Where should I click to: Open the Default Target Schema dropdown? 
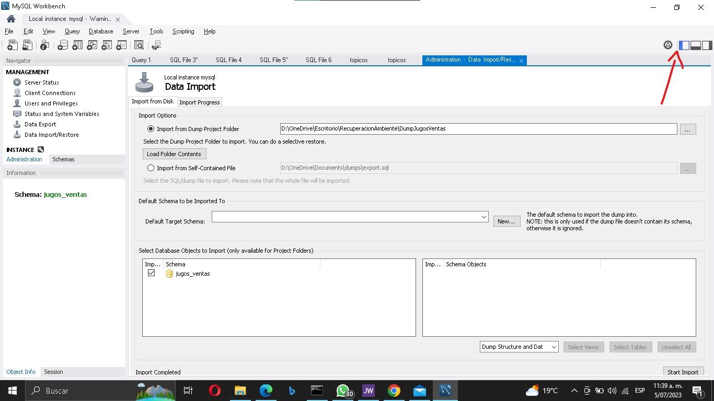(483, 217)
